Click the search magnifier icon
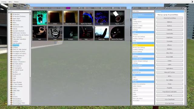The width and height of the screenshot is (194, 109). coord(30,11)
